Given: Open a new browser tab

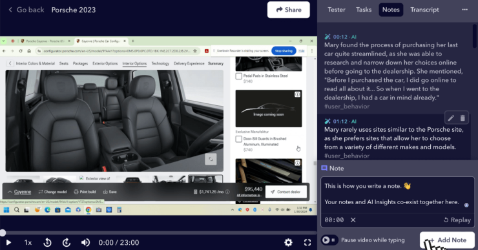Looking at the screenshot, I should click(x=132, y=41).
